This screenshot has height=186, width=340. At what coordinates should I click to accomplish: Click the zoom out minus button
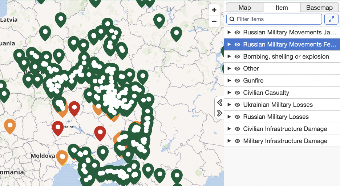tap(214, 21)
